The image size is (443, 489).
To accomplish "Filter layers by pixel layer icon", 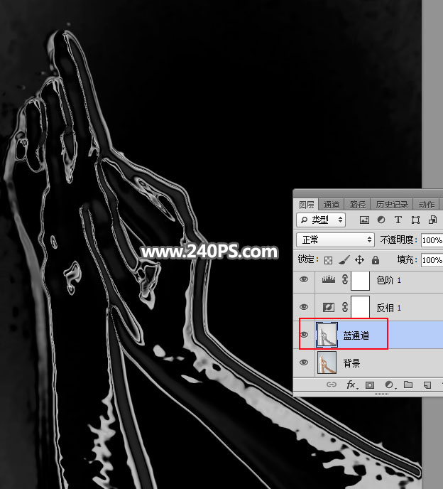I will (364, 220).
